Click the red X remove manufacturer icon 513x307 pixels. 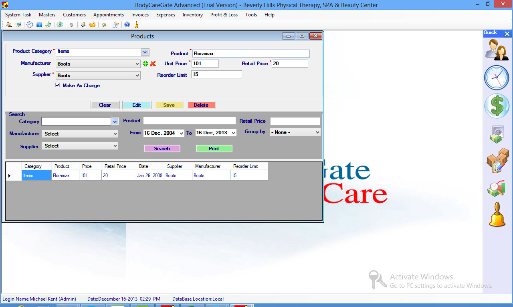[153, 64]
